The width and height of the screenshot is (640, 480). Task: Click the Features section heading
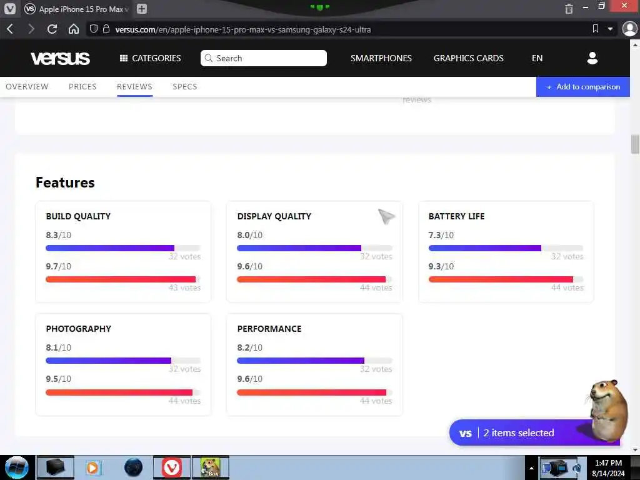coord(65,182)
